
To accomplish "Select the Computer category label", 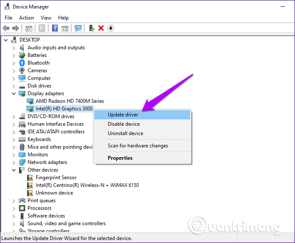I will pyautogui.click(x=39, y=78).
